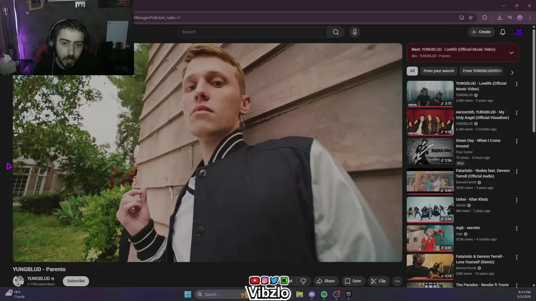Open Love Yourself (Remix) thumbnail

click(430, 267)
